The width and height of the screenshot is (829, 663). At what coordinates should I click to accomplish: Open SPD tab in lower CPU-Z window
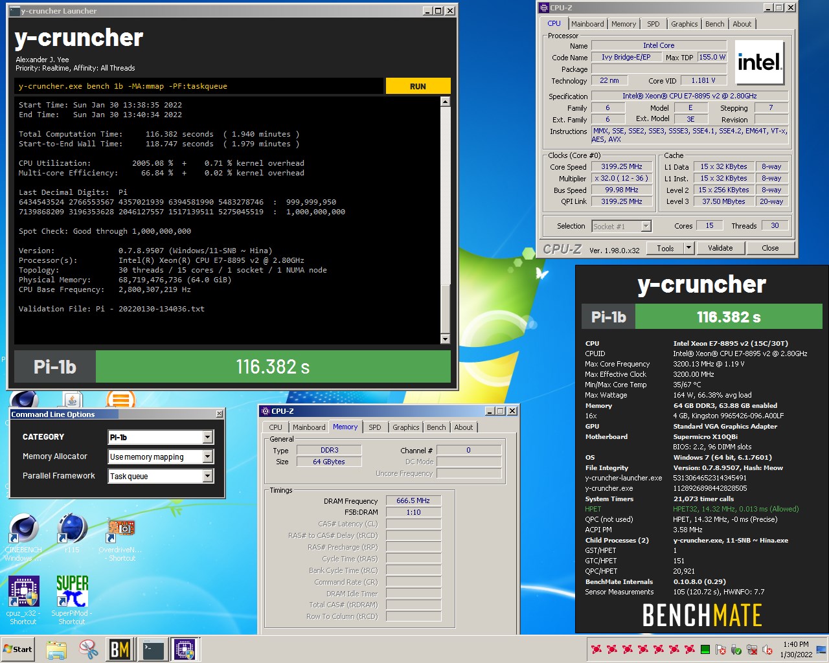pos(375,427)
